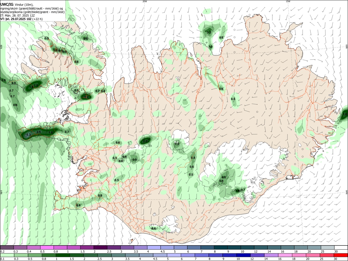
Task: Click the "VT: þri. 29.07.2025 10Z (+22 h)" line
Action: pos(21,19)
